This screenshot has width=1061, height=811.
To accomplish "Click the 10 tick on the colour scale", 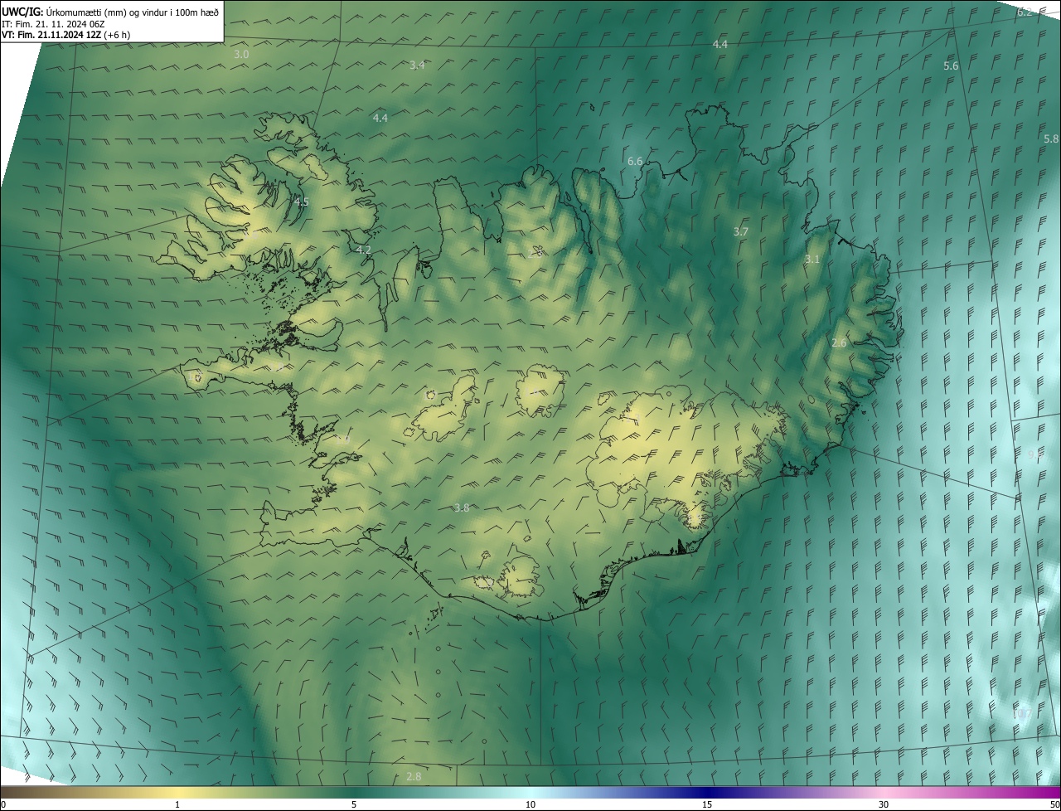I will pos(530,804).
